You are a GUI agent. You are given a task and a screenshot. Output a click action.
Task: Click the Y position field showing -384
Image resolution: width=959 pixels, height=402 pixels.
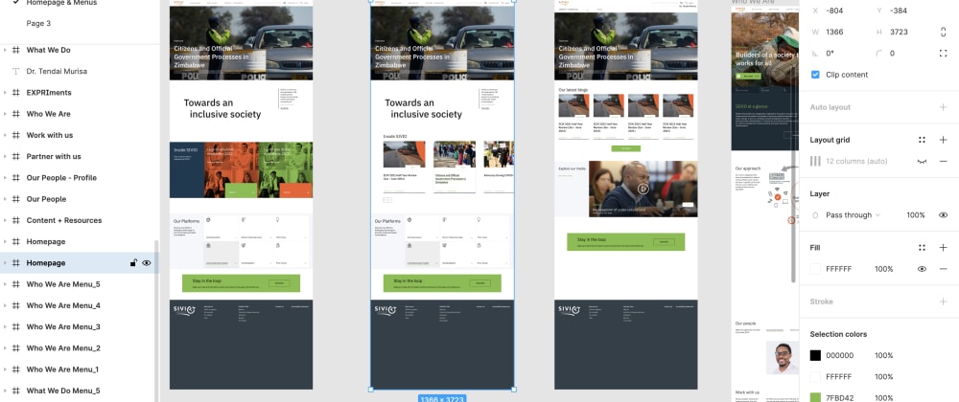(900, 11)
